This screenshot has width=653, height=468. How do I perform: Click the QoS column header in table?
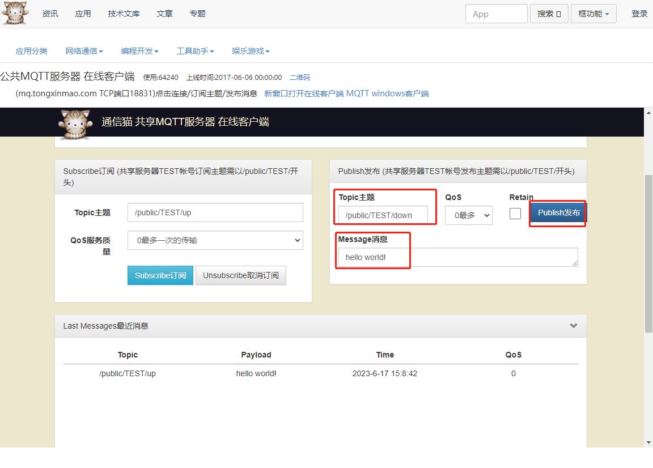[x=514, y=355]
